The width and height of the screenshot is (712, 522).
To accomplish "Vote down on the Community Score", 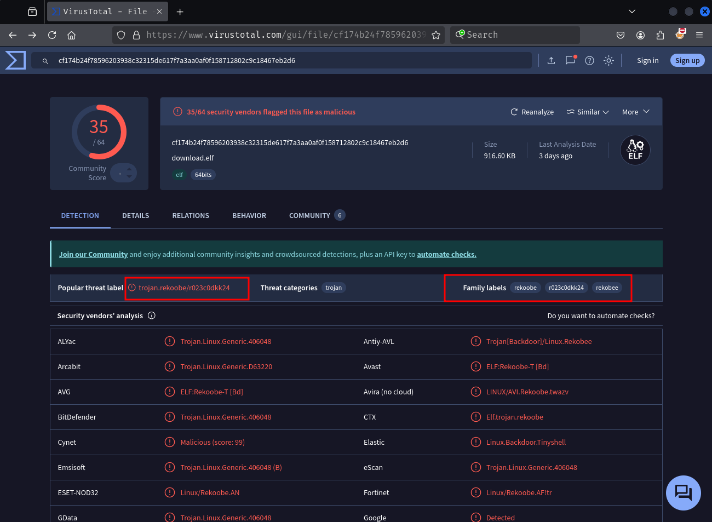I will (129, 177).
